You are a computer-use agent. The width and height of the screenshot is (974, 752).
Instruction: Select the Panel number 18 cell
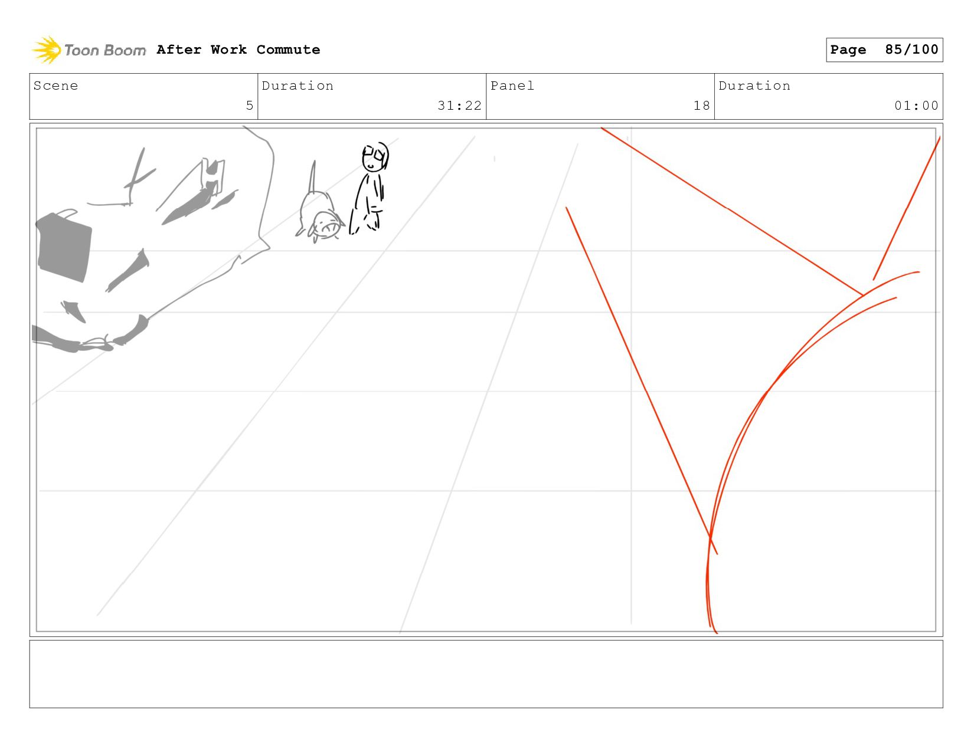[600, 96]
